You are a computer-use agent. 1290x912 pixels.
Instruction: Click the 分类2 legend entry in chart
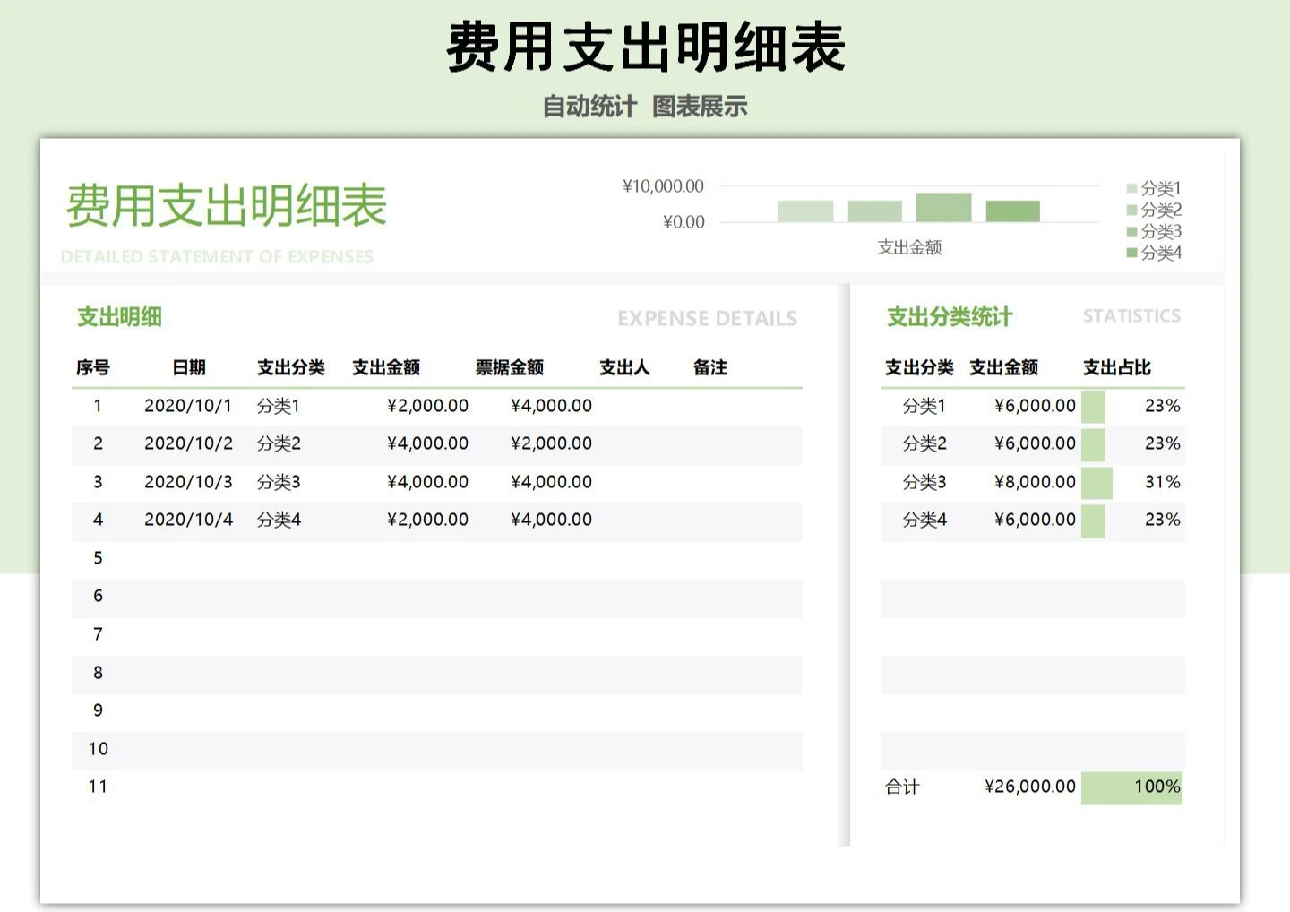tap(1154, 210)
